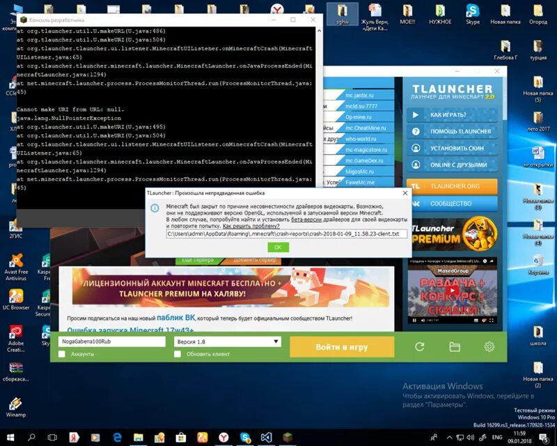
Task: Open 'Помощь TLauncher' menu entry
Action: point(452,131)
